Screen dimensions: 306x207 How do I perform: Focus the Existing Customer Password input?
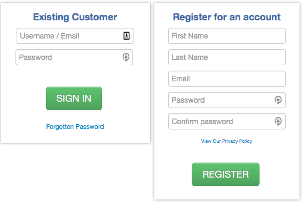click(74, 57)
